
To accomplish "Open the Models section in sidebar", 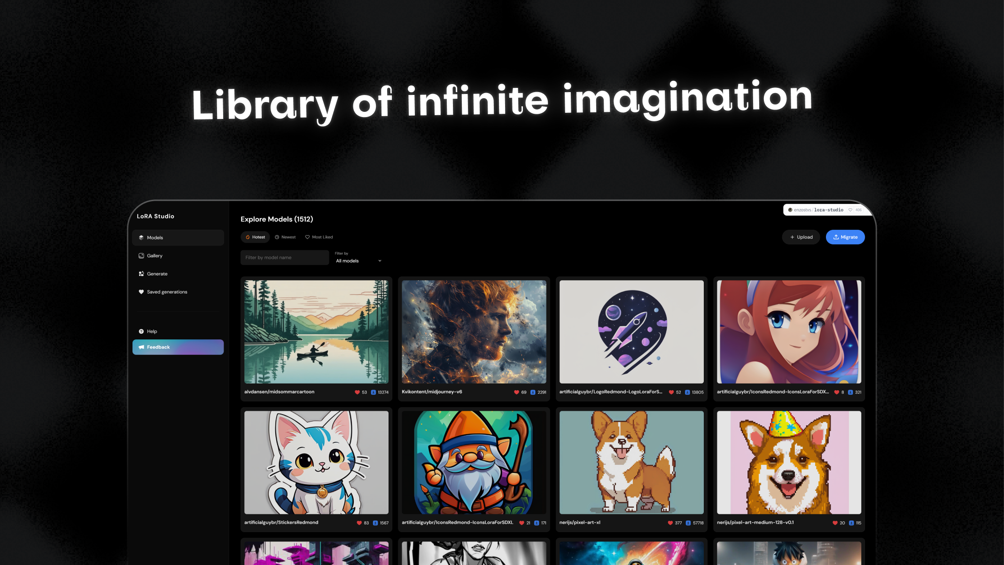I will (x=178, y=237).
